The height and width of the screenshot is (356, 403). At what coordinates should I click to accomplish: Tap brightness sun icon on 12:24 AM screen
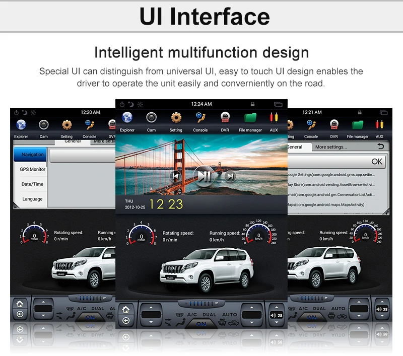140,104
